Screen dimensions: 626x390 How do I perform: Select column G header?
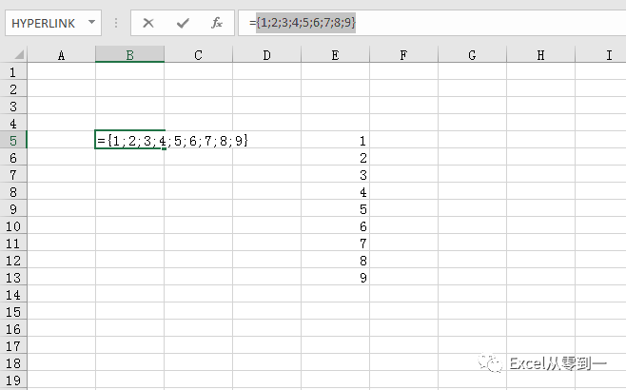click(472, 54)
